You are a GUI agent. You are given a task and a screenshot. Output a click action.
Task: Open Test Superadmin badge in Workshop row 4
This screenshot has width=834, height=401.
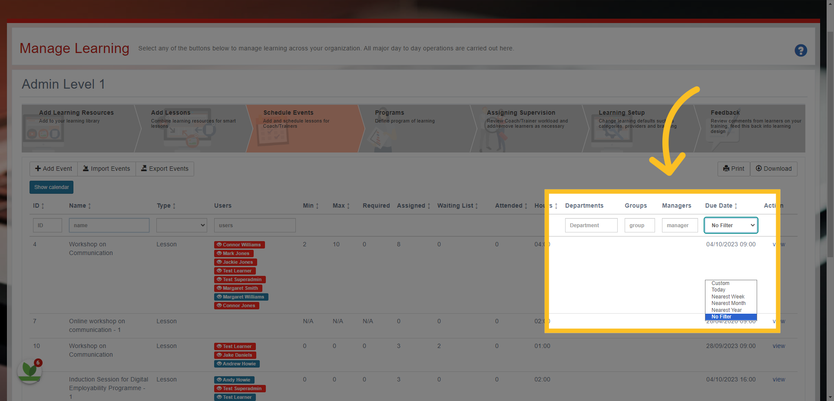pos(240,279)
